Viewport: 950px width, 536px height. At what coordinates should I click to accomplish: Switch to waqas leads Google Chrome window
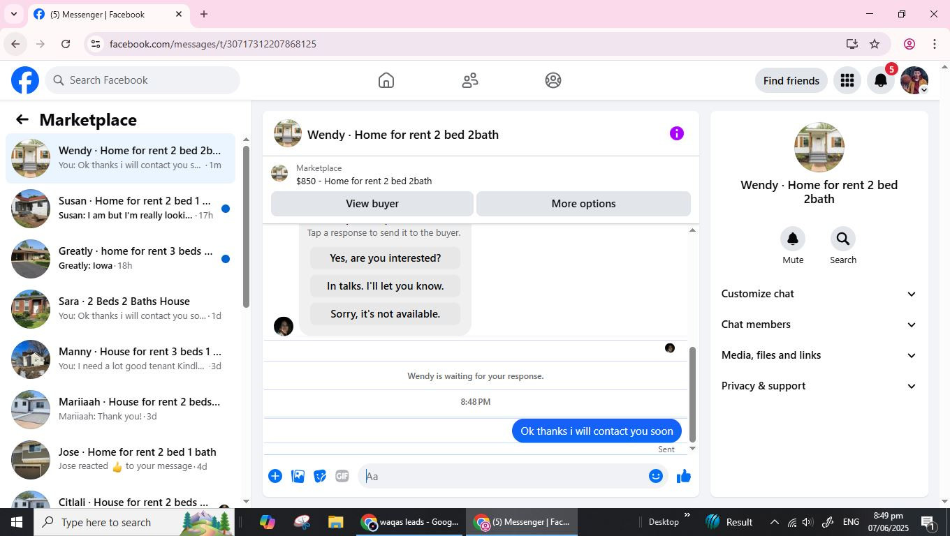pyautogui.click(x=410, y=522)
